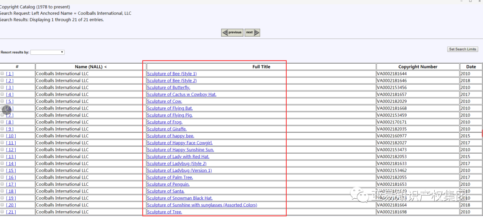Viewport: 483px width, 217px height.
Task: Open entry number [ 20 ] link
Action: [x=11, y=205]
